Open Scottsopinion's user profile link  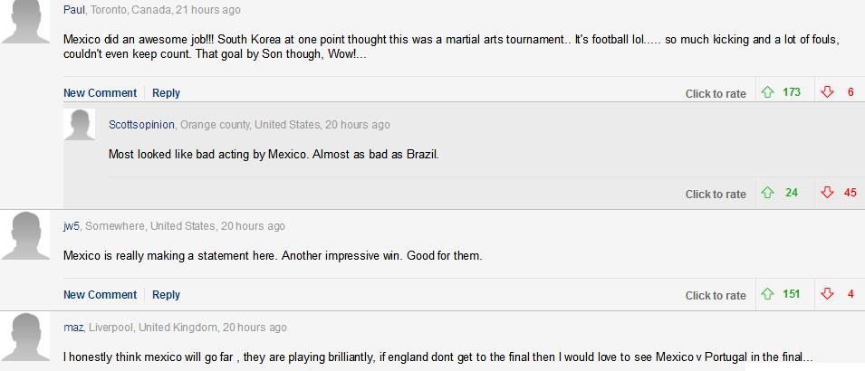(141, 125)
